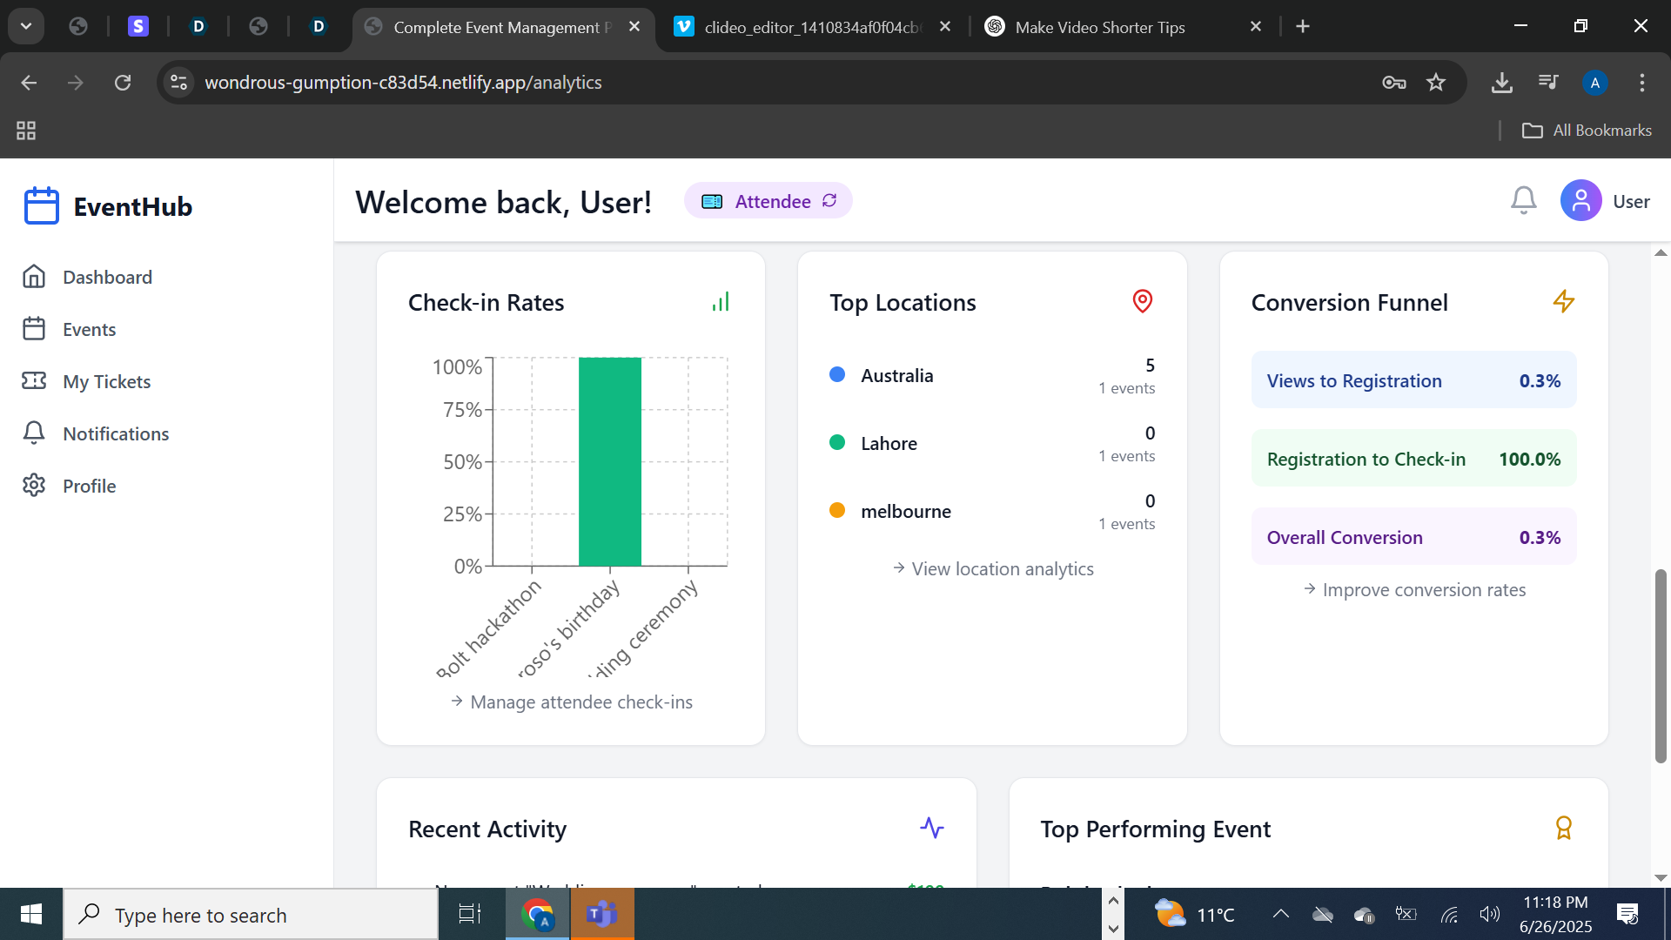This screenshot has width=1671, height=940.
Task: Bookmark this page with star icon
Action: [x=1436, y=83]
